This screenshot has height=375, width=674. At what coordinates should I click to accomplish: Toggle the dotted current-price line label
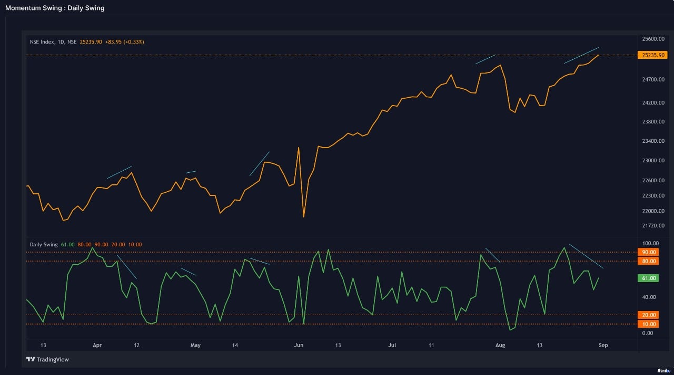click(x=653, y=55)
